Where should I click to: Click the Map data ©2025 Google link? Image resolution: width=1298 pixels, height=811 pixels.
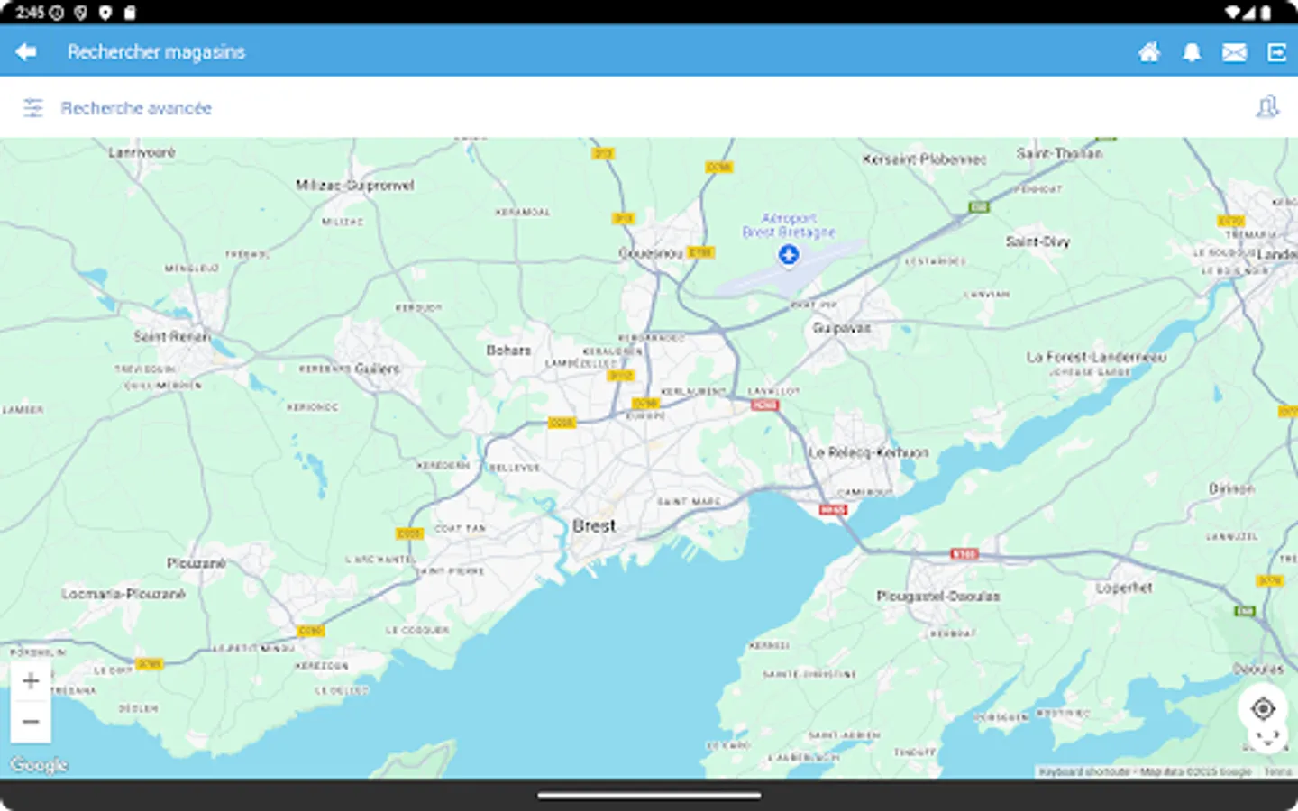coord(1194,772)
